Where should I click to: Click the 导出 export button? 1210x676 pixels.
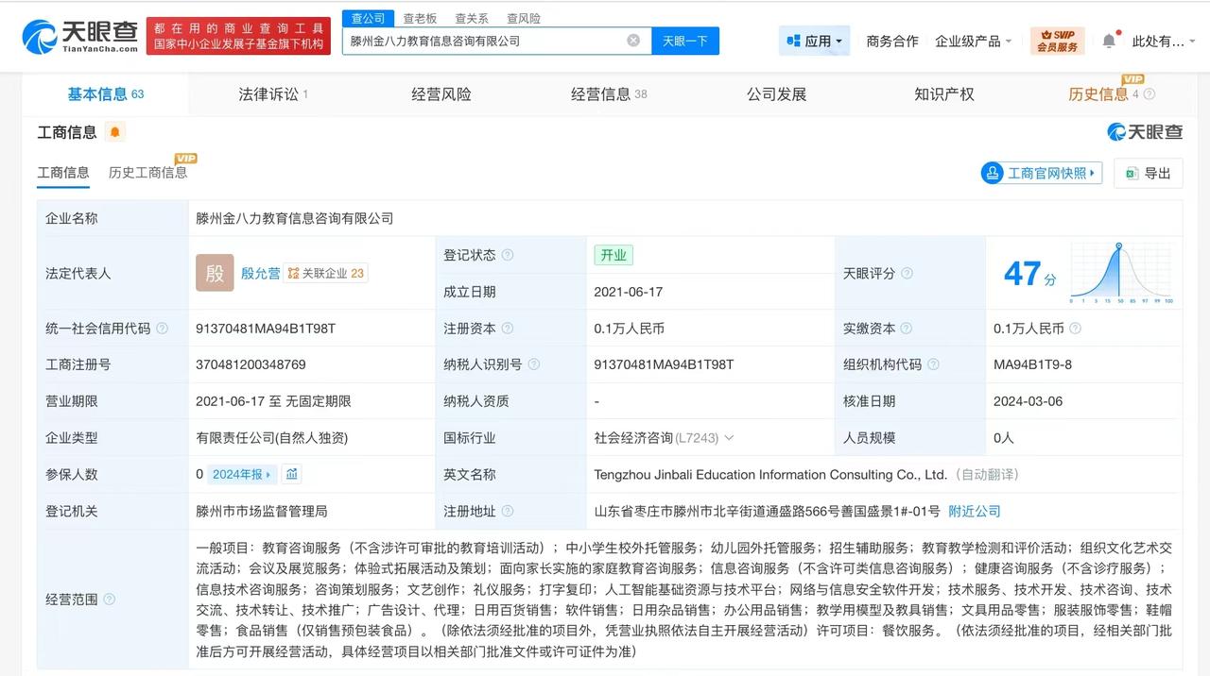(x=1149, y=174)
